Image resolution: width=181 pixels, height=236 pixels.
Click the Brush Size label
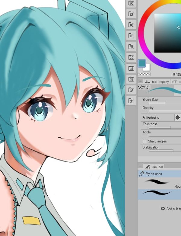pos(150,100)
